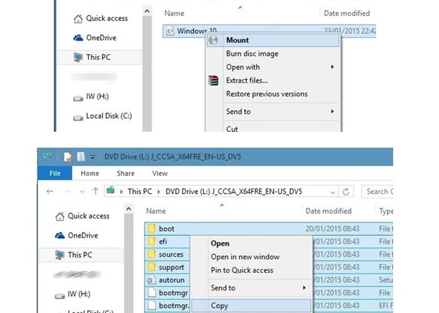Viewport: 439px width, 313px height.
Task: Sort by Name column in DVD Drive window
Action: pos(156,211)
